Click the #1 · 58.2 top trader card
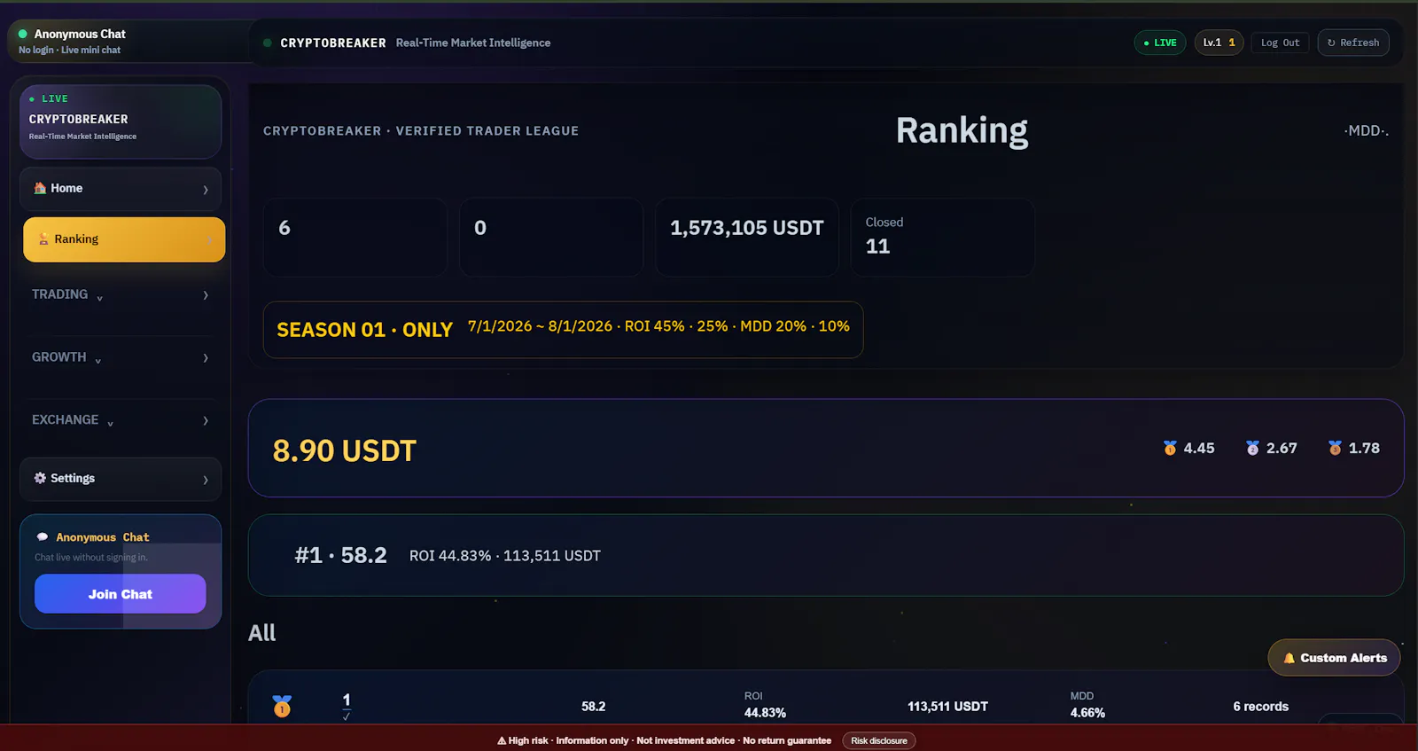 [x=826, y=555]
